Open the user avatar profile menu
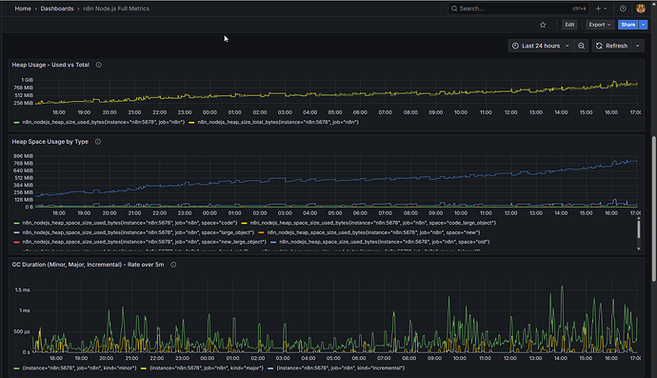 point(640,9)
